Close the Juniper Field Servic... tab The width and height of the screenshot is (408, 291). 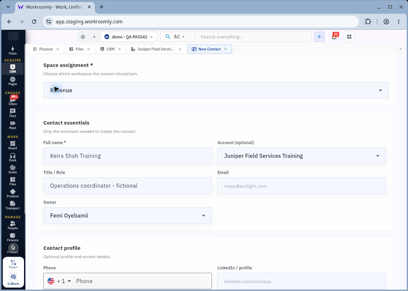pos(180,49)
